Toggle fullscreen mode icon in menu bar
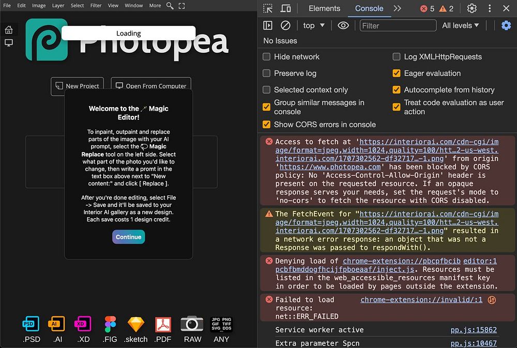 tap(181, 6)
